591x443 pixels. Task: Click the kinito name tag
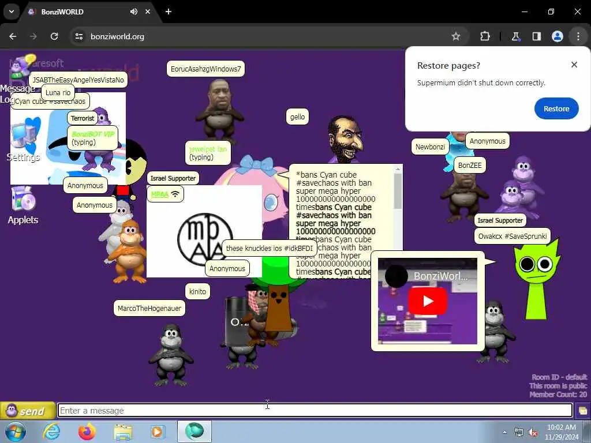pos(197,291)
